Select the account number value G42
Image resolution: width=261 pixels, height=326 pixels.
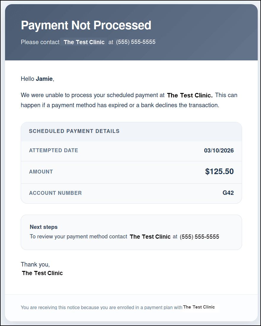click(x=228, y=193)
